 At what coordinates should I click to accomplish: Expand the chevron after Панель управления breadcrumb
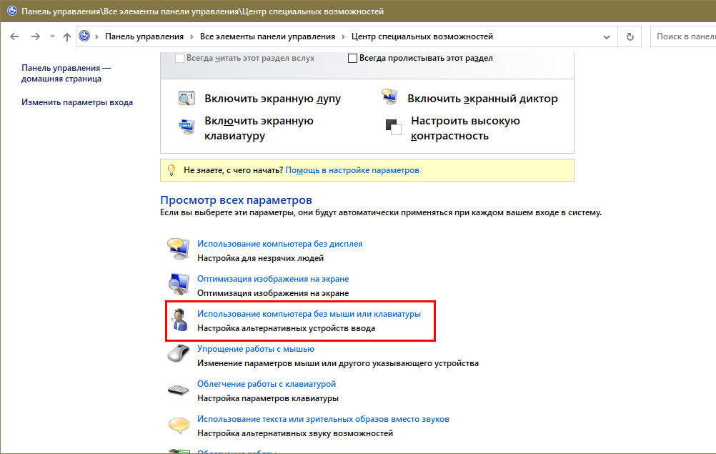192,36
